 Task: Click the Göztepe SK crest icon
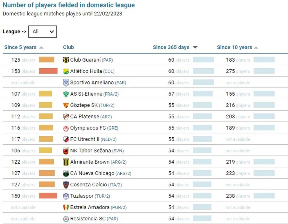(66, 105)
